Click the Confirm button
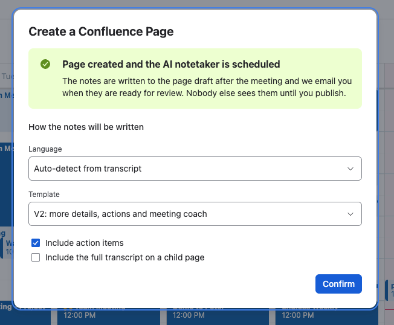This screenshot has height=325, width=394. 338,284
